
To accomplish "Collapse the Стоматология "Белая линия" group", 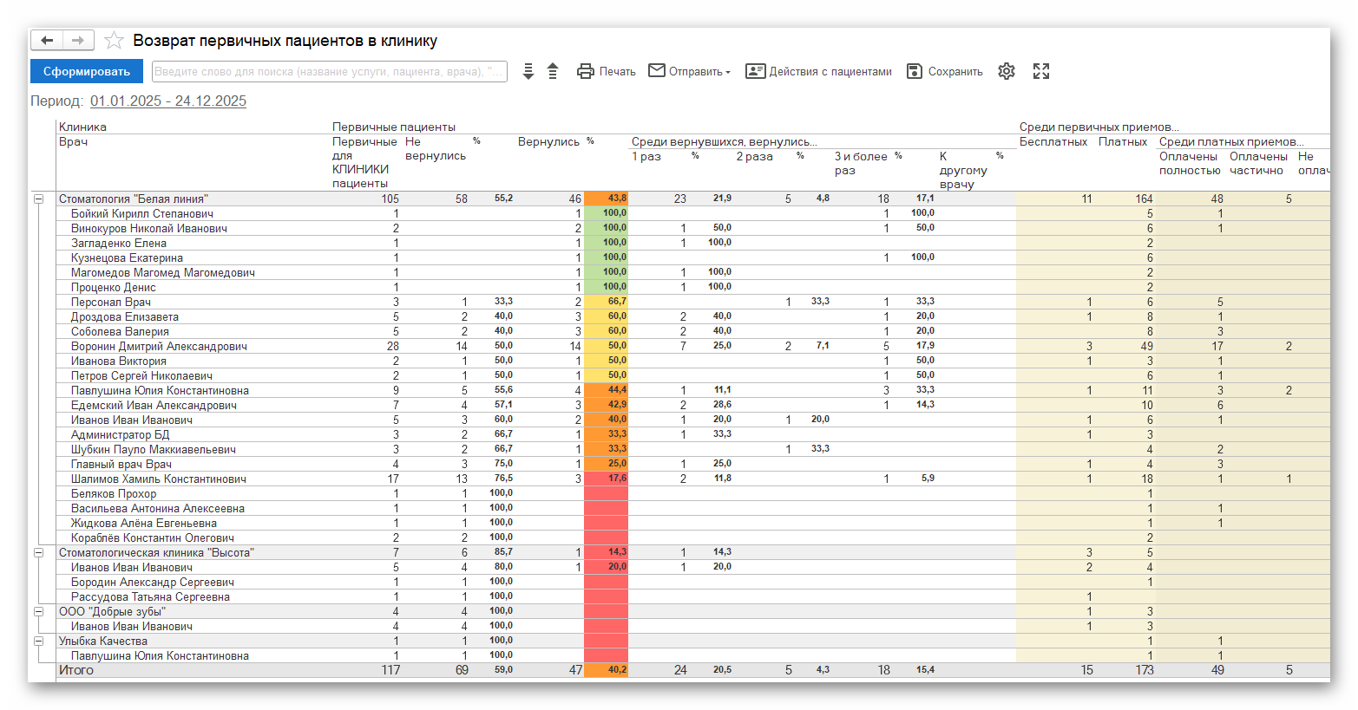I will click(38, 199).
